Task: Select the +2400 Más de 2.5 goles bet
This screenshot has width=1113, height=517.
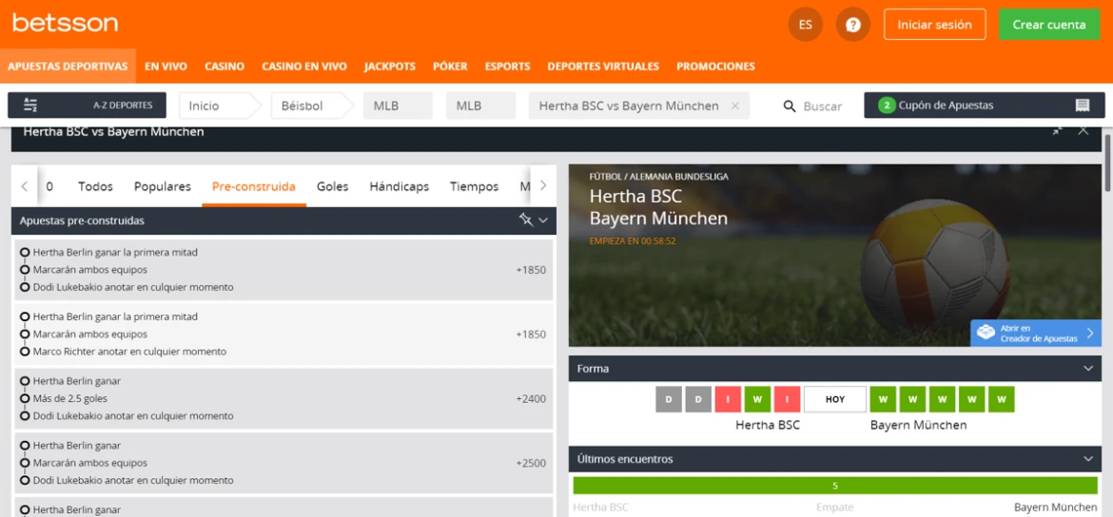Action: pos(283,398)
